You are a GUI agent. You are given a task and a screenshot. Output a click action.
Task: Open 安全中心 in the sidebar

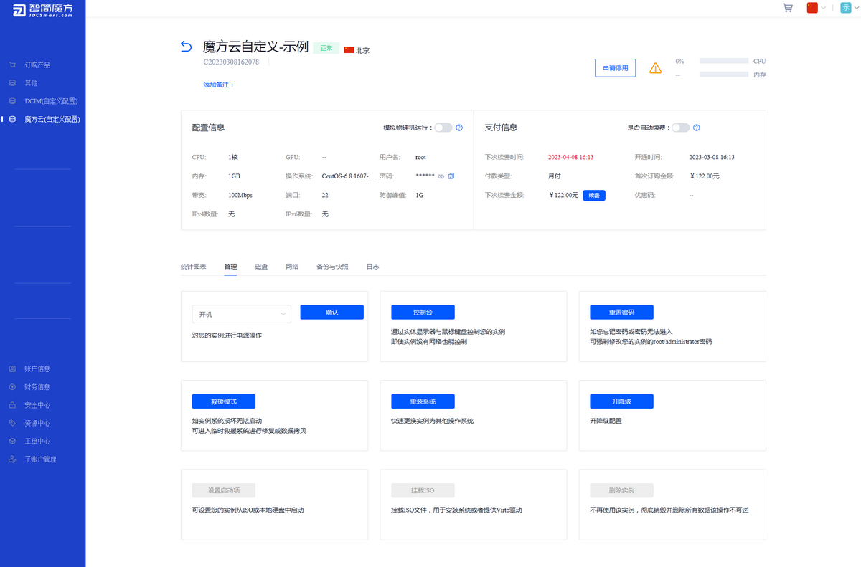coord(37,405)
